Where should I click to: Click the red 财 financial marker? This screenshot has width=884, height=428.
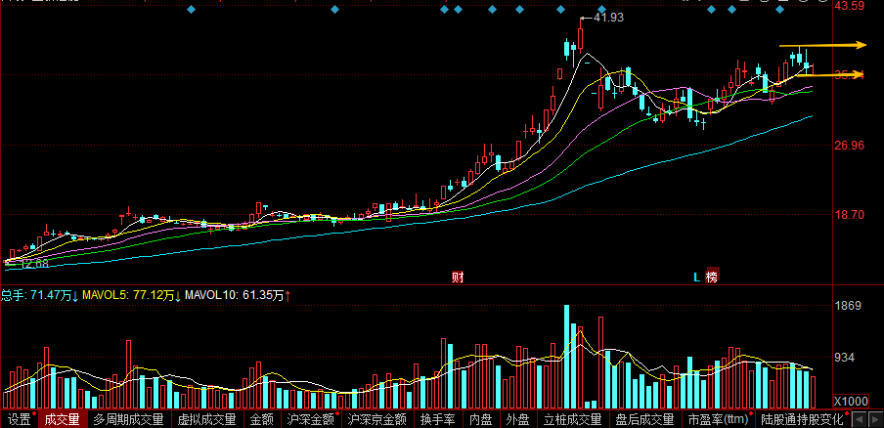pyautogui.click(x=458, y=278)
